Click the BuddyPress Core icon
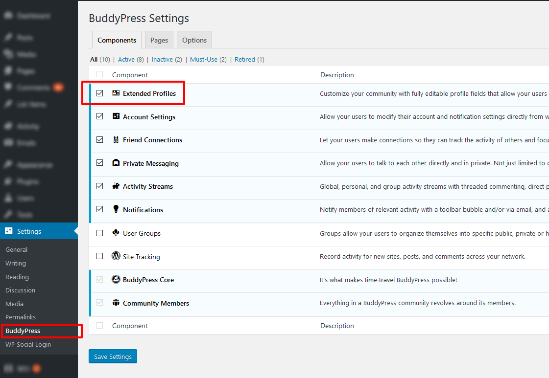 [116, 279]
